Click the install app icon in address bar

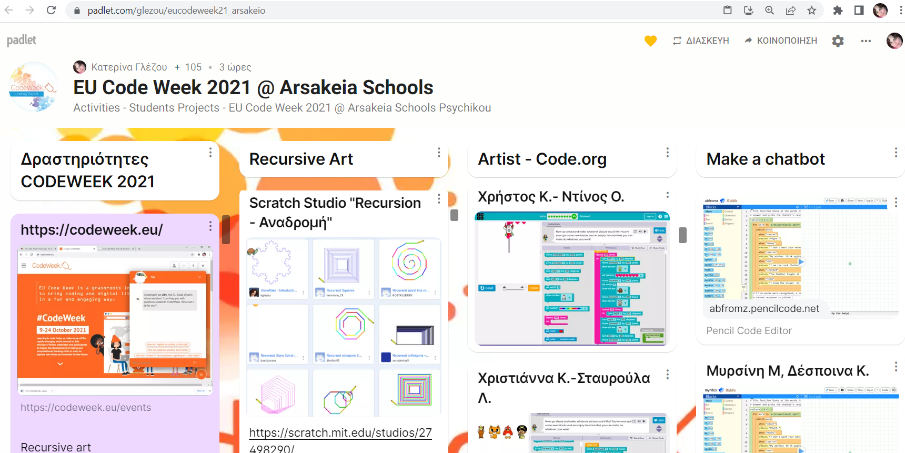coord(749,10)
